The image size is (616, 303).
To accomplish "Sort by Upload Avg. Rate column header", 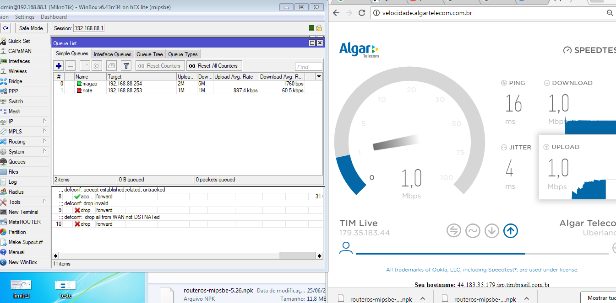I will [x=236, y=76].
